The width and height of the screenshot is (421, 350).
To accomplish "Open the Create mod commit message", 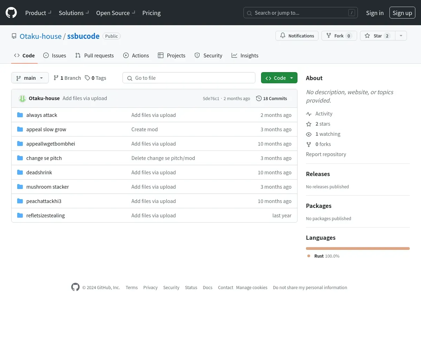I will (x=145, y=129).
